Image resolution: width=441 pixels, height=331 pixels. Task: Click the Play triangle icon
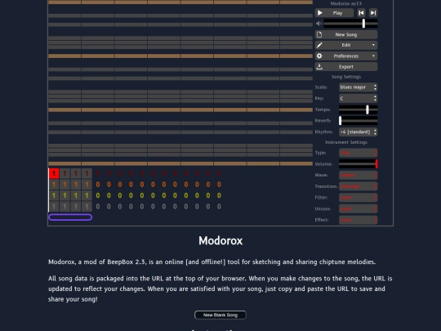point(320,13)
